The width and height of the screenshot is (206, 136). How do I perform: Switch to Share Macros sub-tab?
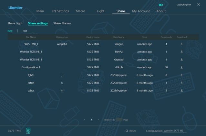62,23
